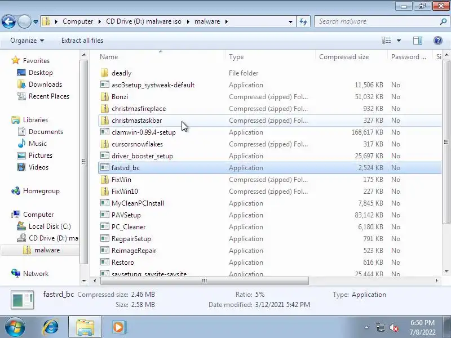The width and height of the screenshot is (451, 338).
Task: Open Windows Media Player from taskbar
Action: click(118, 327)
